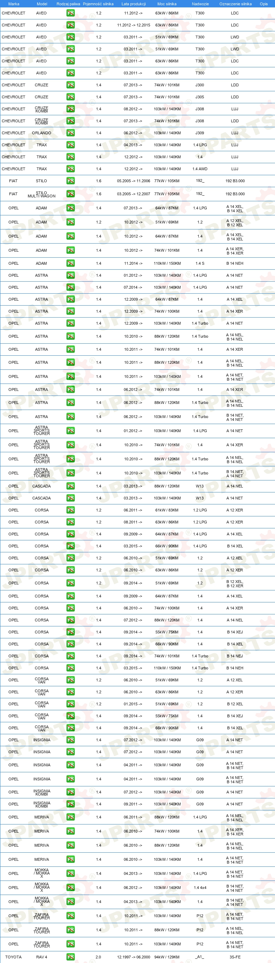The height and width of the screenshot is (963, 275).
Task: Click the Opis column header
Action: tap(264, 4)
